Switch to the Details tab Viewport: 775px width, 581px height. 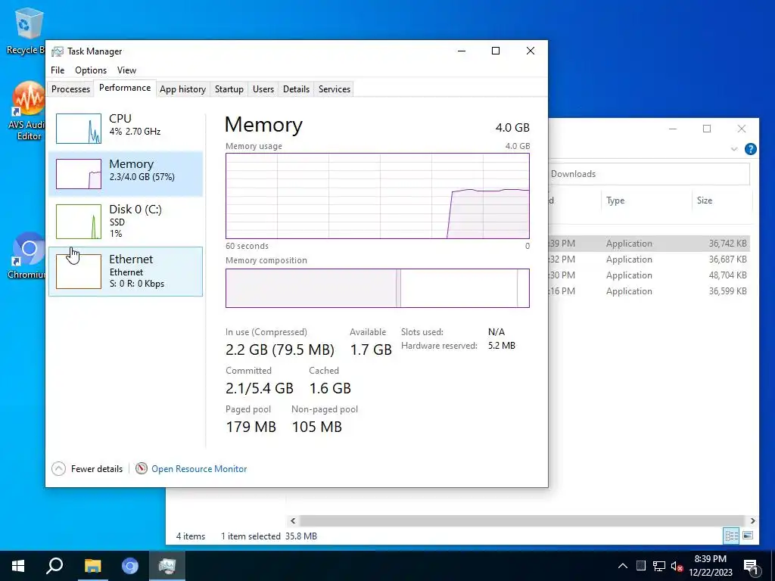pos(296,89)
